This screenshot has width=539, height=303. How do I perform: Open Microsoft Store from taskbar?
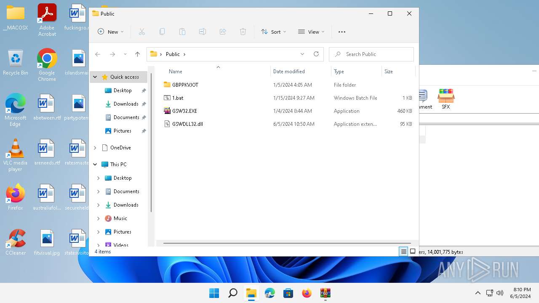(x=288, y=293)
